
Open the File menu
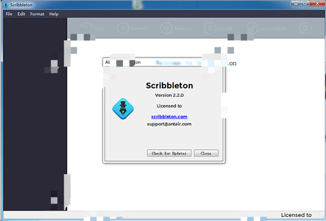(x=9, y=14)
